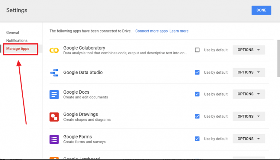Click the Settings dialog title
Viewport: 280px width, 160px height.
(x=17, y=10)
